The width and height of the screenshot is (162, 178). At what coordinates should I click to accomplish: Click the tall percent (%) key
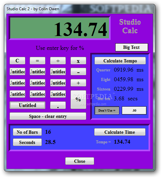click(78, 99)
